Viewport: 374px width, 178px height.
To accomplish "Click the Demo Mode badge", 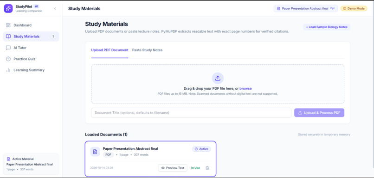I will 354,9.
